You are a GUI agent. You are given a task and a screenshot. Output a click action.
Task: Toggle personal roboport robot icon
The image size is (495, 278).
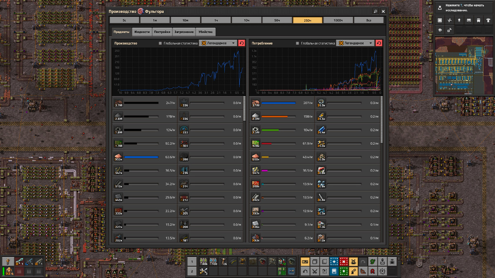click(354, 262)
